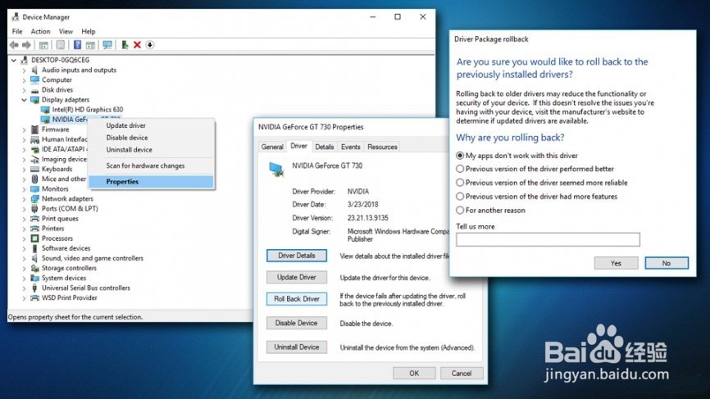
Task: Click OK in NVIDIA Properties dialog
Action: pos(414,374)
